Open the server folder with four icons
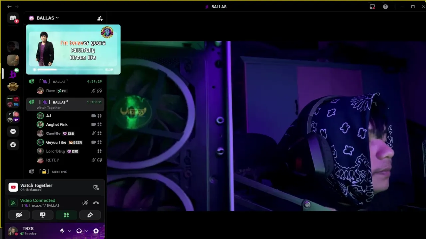 coord(13,102)
